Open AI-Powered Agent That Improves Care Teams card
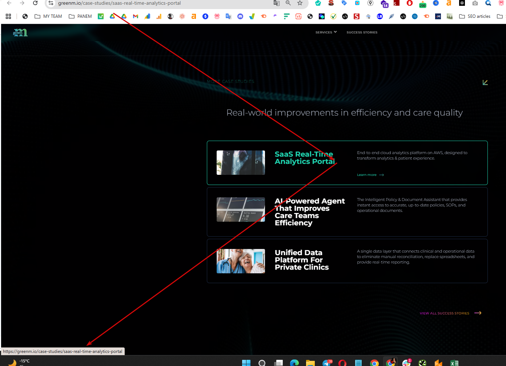The height and width of the screenshot is (366, 506). point(347,212)
